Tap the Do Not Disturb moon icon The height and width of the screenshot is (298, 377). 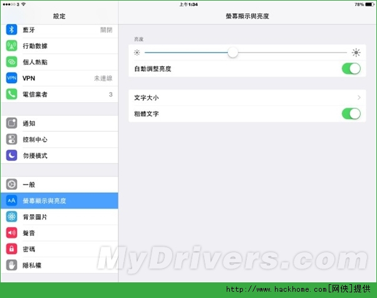coord(11,155)
